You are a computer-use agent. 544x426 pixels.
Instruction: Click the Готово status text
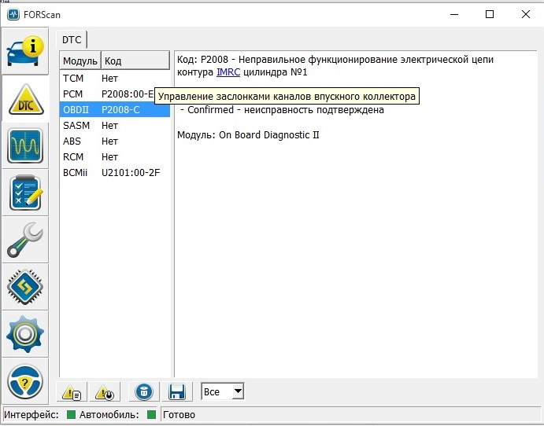pyautogui.click(x=179, y=414)
